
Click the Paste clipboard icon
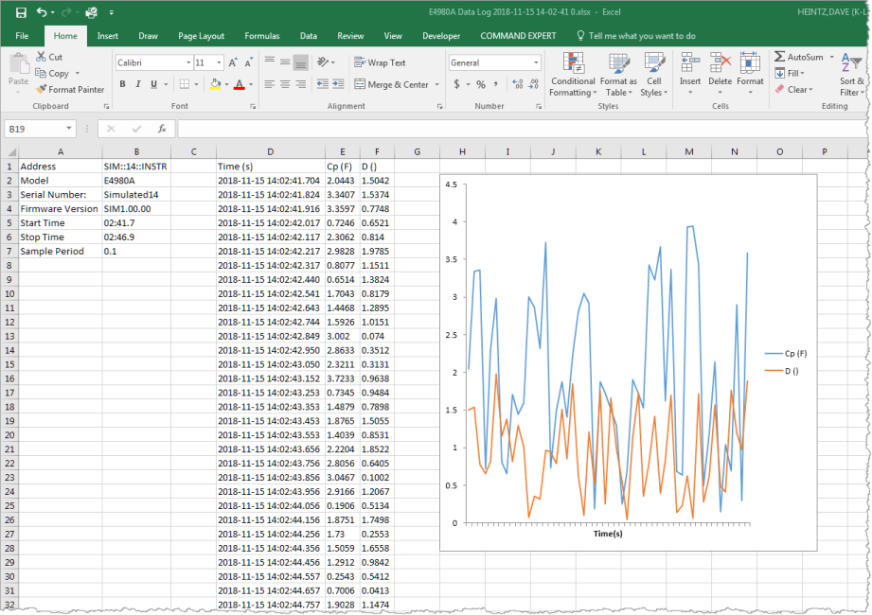pos(18,64)
